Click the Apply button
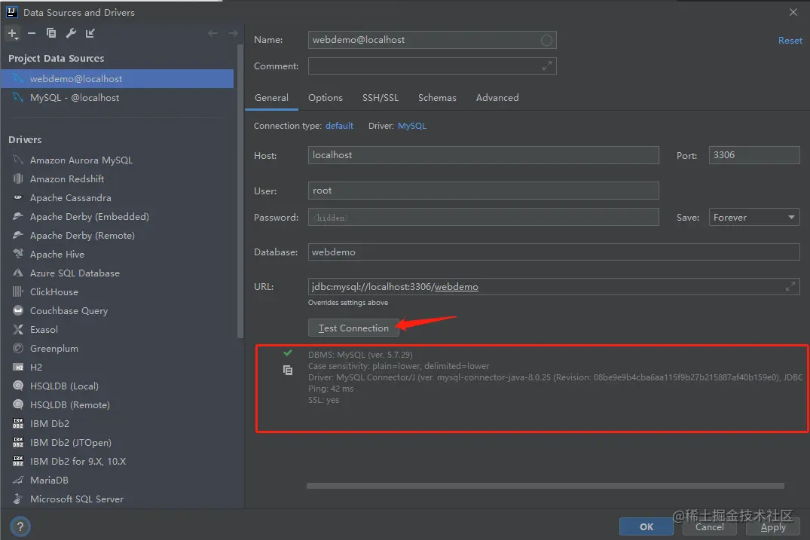The width and height of the screenshot is (810, 540). [x=773, y=526]
